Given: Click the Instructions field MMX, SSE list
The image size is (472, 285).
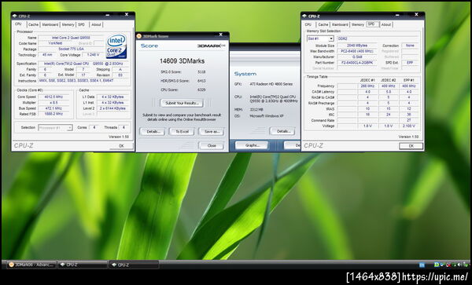Looking at the screenshot, I should tap(83, 81).
